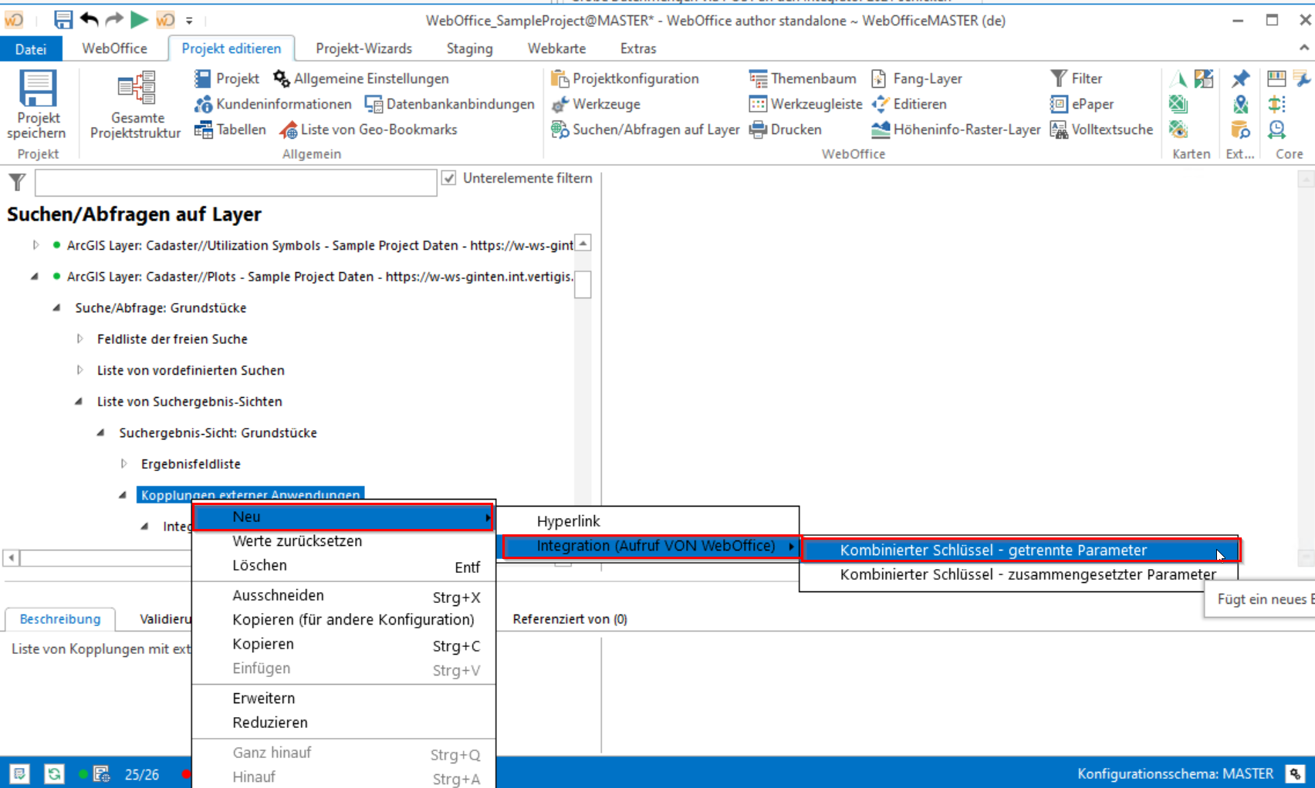Click the Fang-Layer icon
This screenshot has width=1315, height=788.
(879, 78)
